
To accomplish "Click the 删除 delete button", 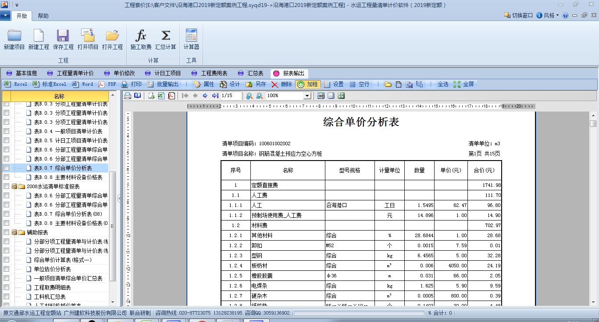I will pos(282,84).
